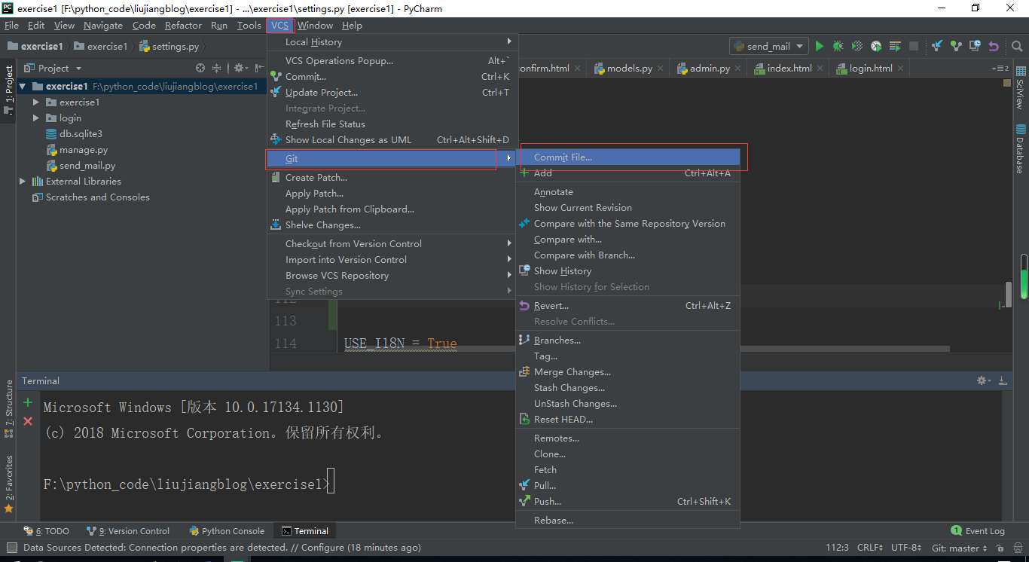1029x562 pixels.
Task: Switch to the admin.py editor tab
Action: pos(710,68)
